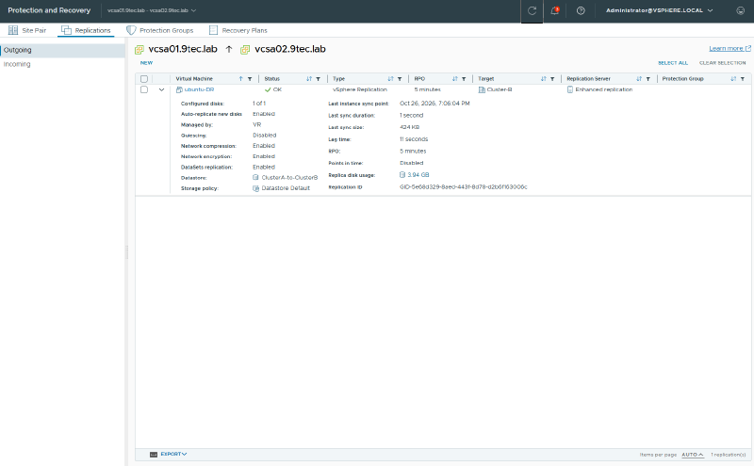Toggle the select-all header checkbox
754x466 pixels.
coord(144,79)
